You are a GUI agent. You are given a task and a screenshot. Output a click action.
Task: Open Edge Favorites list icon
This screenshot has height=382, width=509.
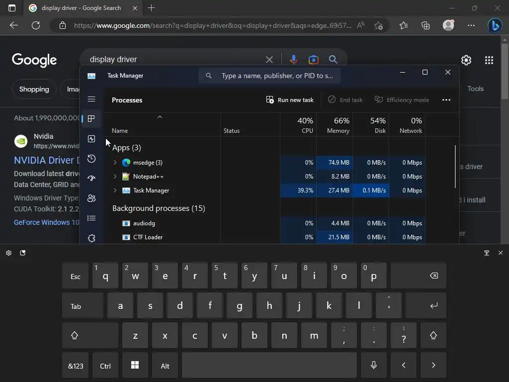pos(404,25)
